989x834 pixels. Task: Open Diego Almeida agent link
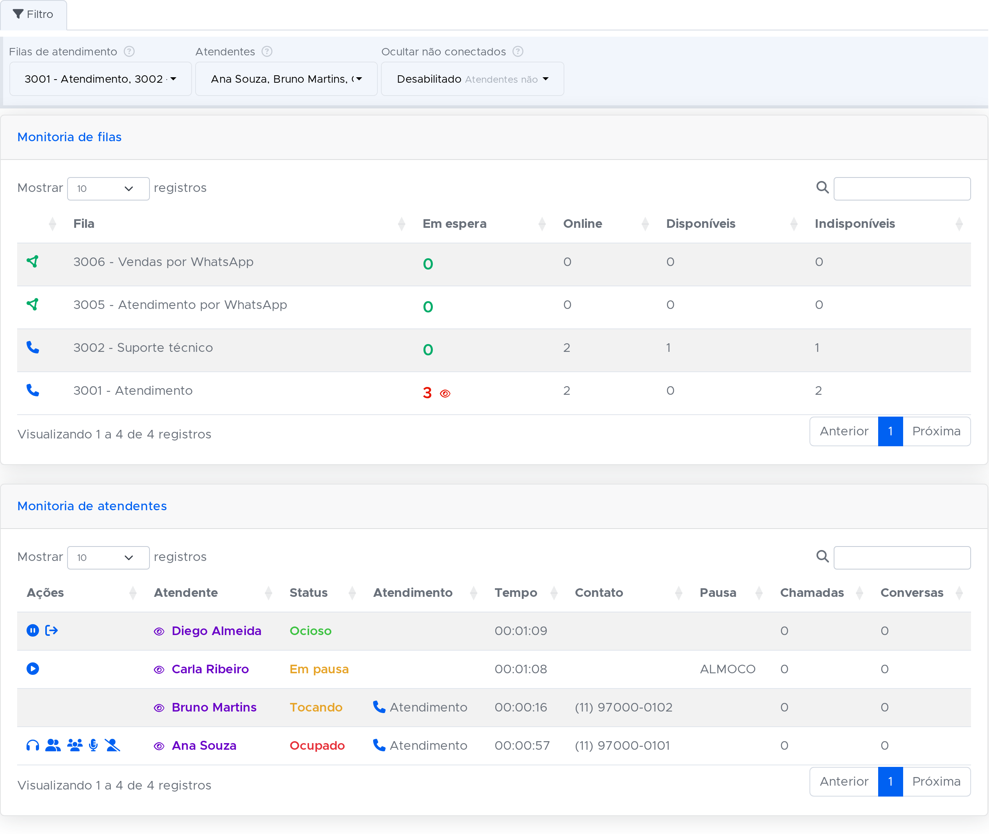(x=216, y=631)
